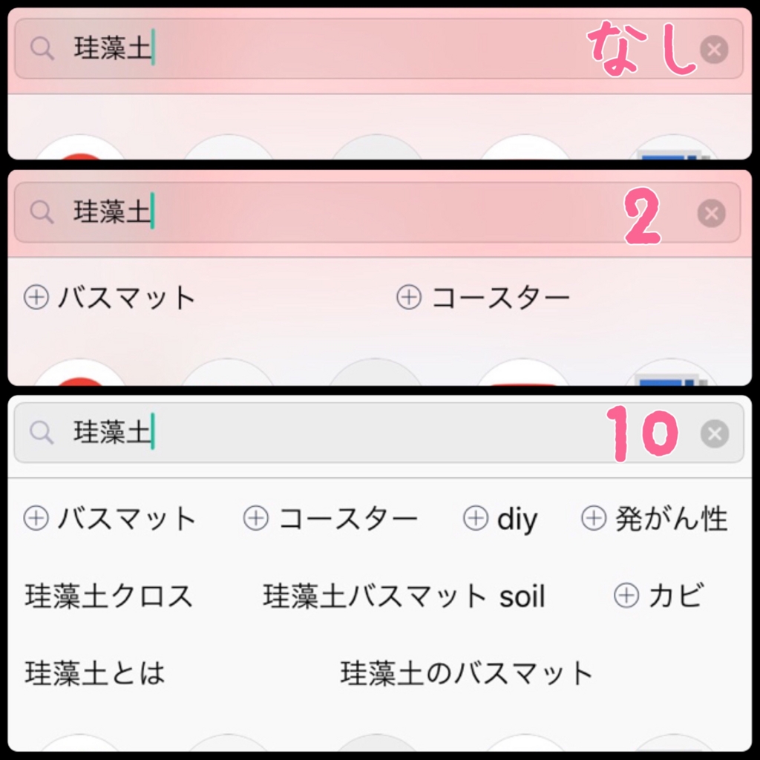Click the plus icon next to バスマット suggestion

coord(36,297)
